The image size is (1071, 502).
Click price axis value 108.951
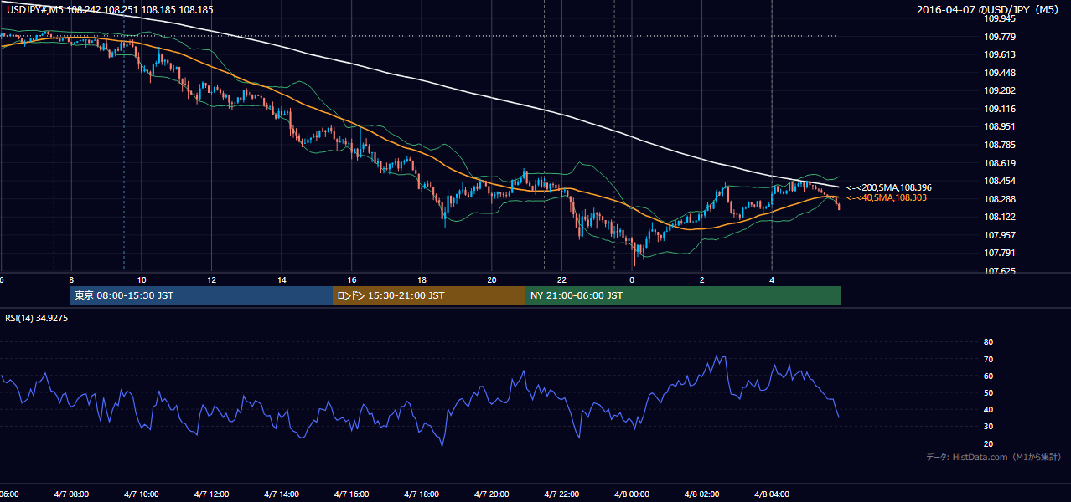1000,127
